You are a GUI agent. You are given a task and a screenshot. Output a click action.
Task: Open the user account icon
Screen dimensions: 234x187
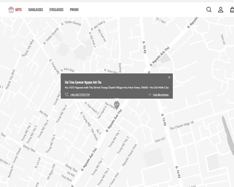pos(220,10)
